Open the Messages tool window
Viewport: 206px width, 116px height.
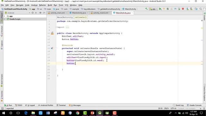(75, 105)
